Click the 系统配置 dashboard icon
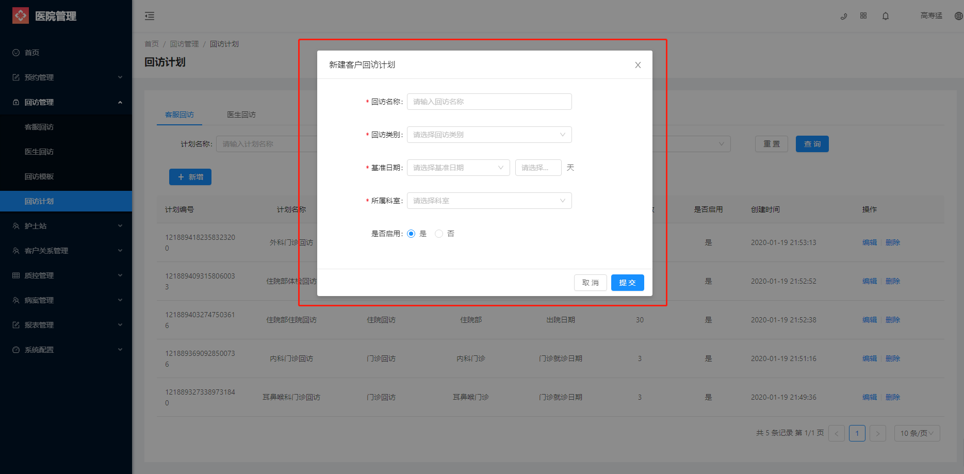This screenshot has height=474, width=964. [x=16, y=350]
